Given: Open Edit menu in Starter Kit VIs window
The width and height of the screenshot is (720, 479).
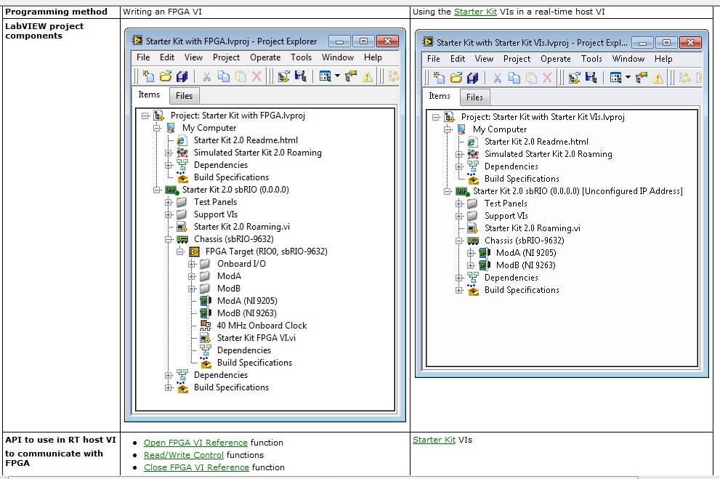Looking at the screenshot, I should point(457,59).
